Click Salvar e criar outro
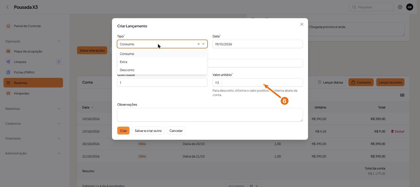Image resolution: width=420 pixels, height=187 pixels. point(148,131)
